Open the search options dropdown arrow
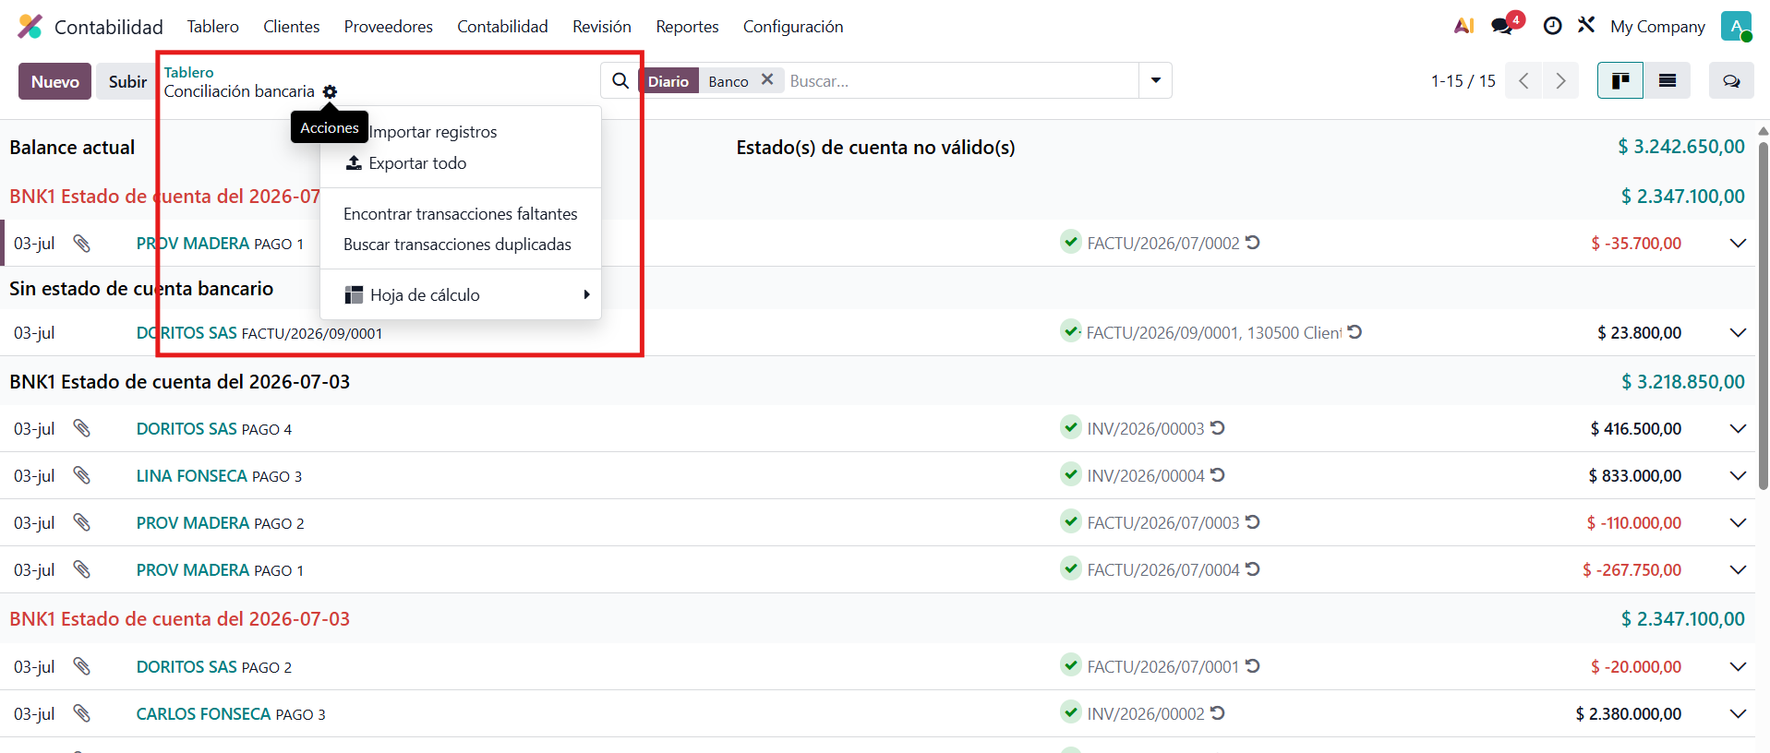Image resolution: width=1770 pixels, height=753 pixels. click(x=1156, y=80)
